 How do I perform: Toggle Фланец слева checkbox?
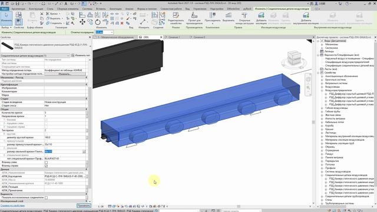click(x=46, y=163)
